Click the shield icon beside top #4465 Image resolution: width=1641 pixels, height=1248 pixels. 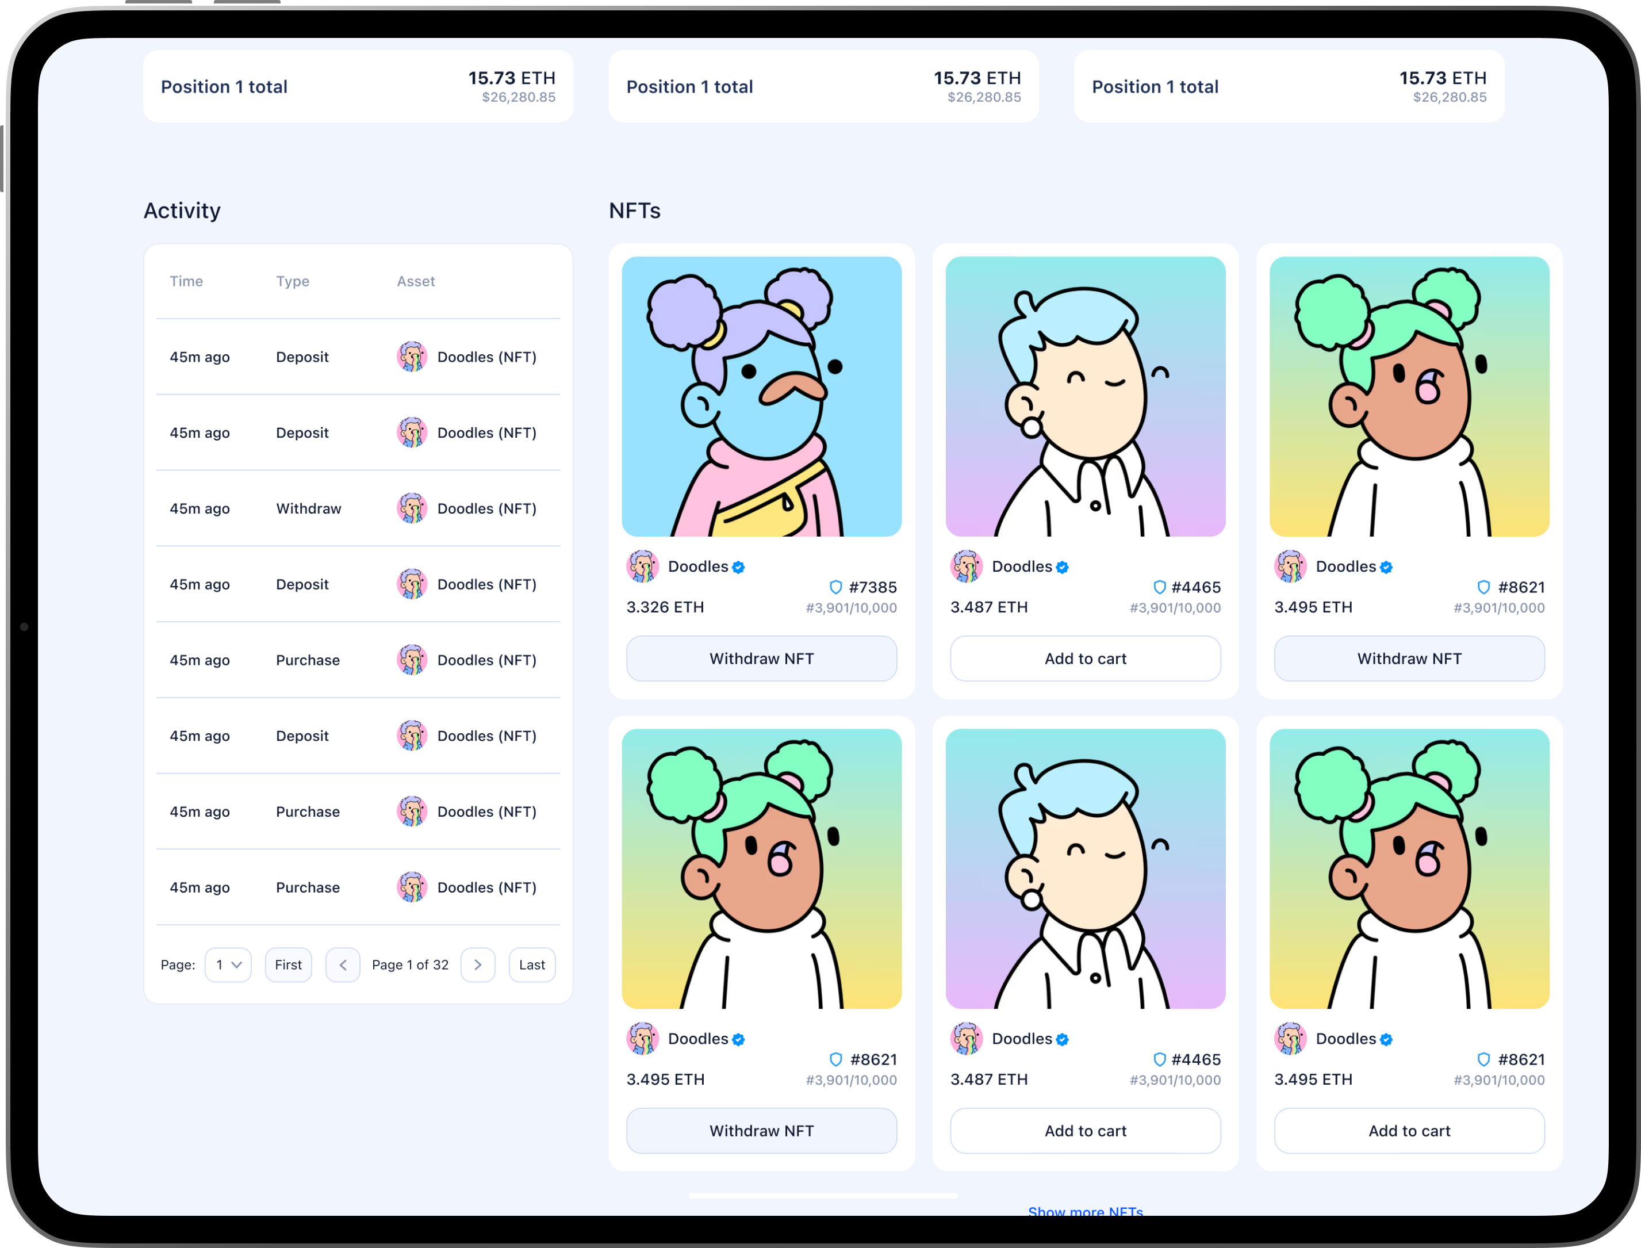coord(1159,587)
